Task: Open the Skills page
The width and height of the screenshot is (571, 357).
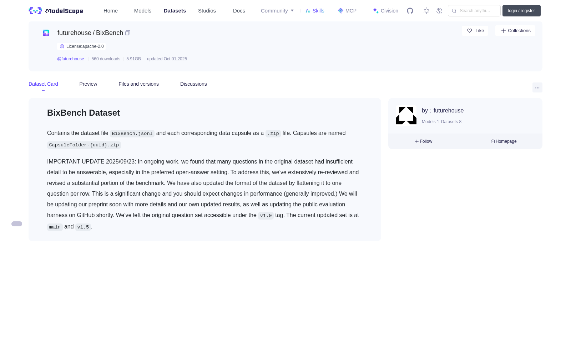Action: [315, 11]
